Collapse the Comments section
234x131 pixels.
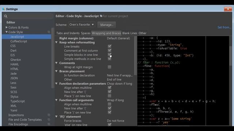[56, 63]
